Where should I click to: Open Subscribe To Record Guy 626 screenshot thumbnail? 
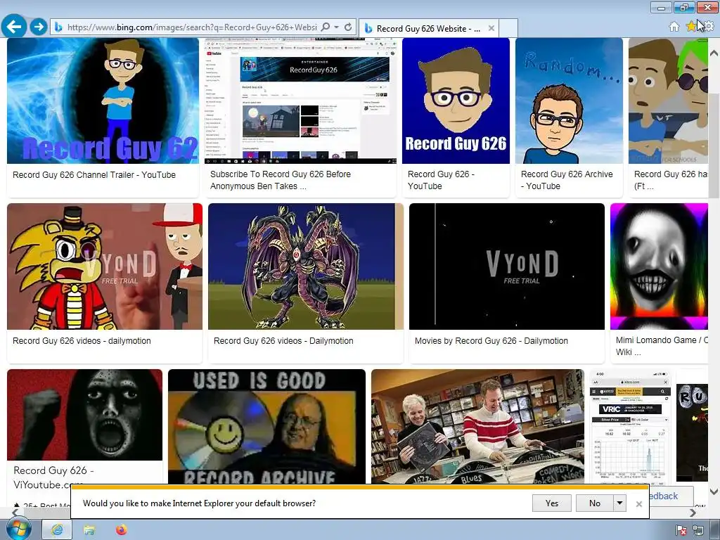click(300, 101)
